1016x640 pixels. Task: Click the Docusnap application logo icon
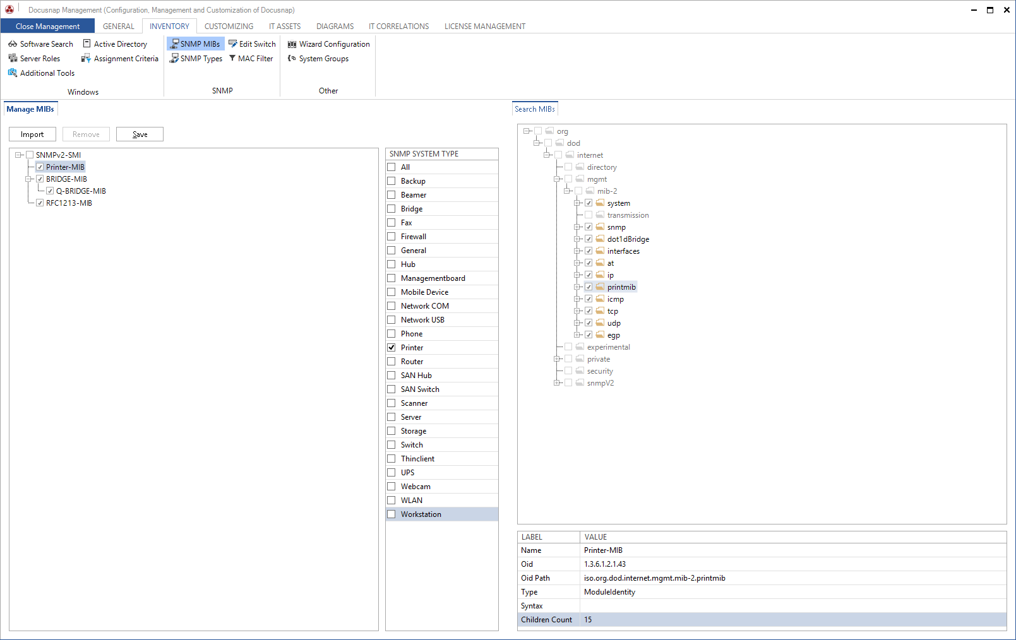(9, 9)
